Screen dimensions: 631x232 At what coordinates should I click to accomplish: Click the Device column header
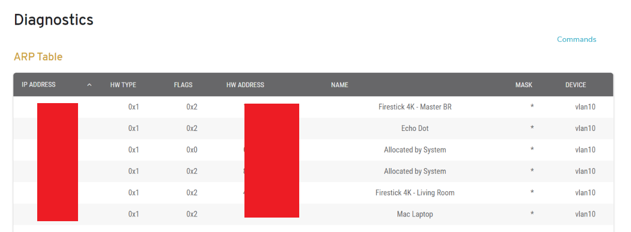click(575, 85)
